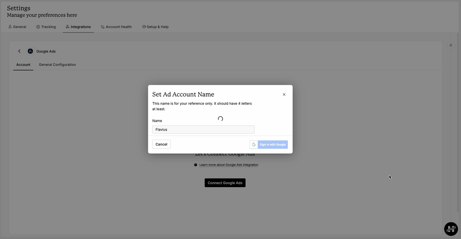Select the Integrations tab
Screen dimensions: 461x239
(x=78, y=27)
